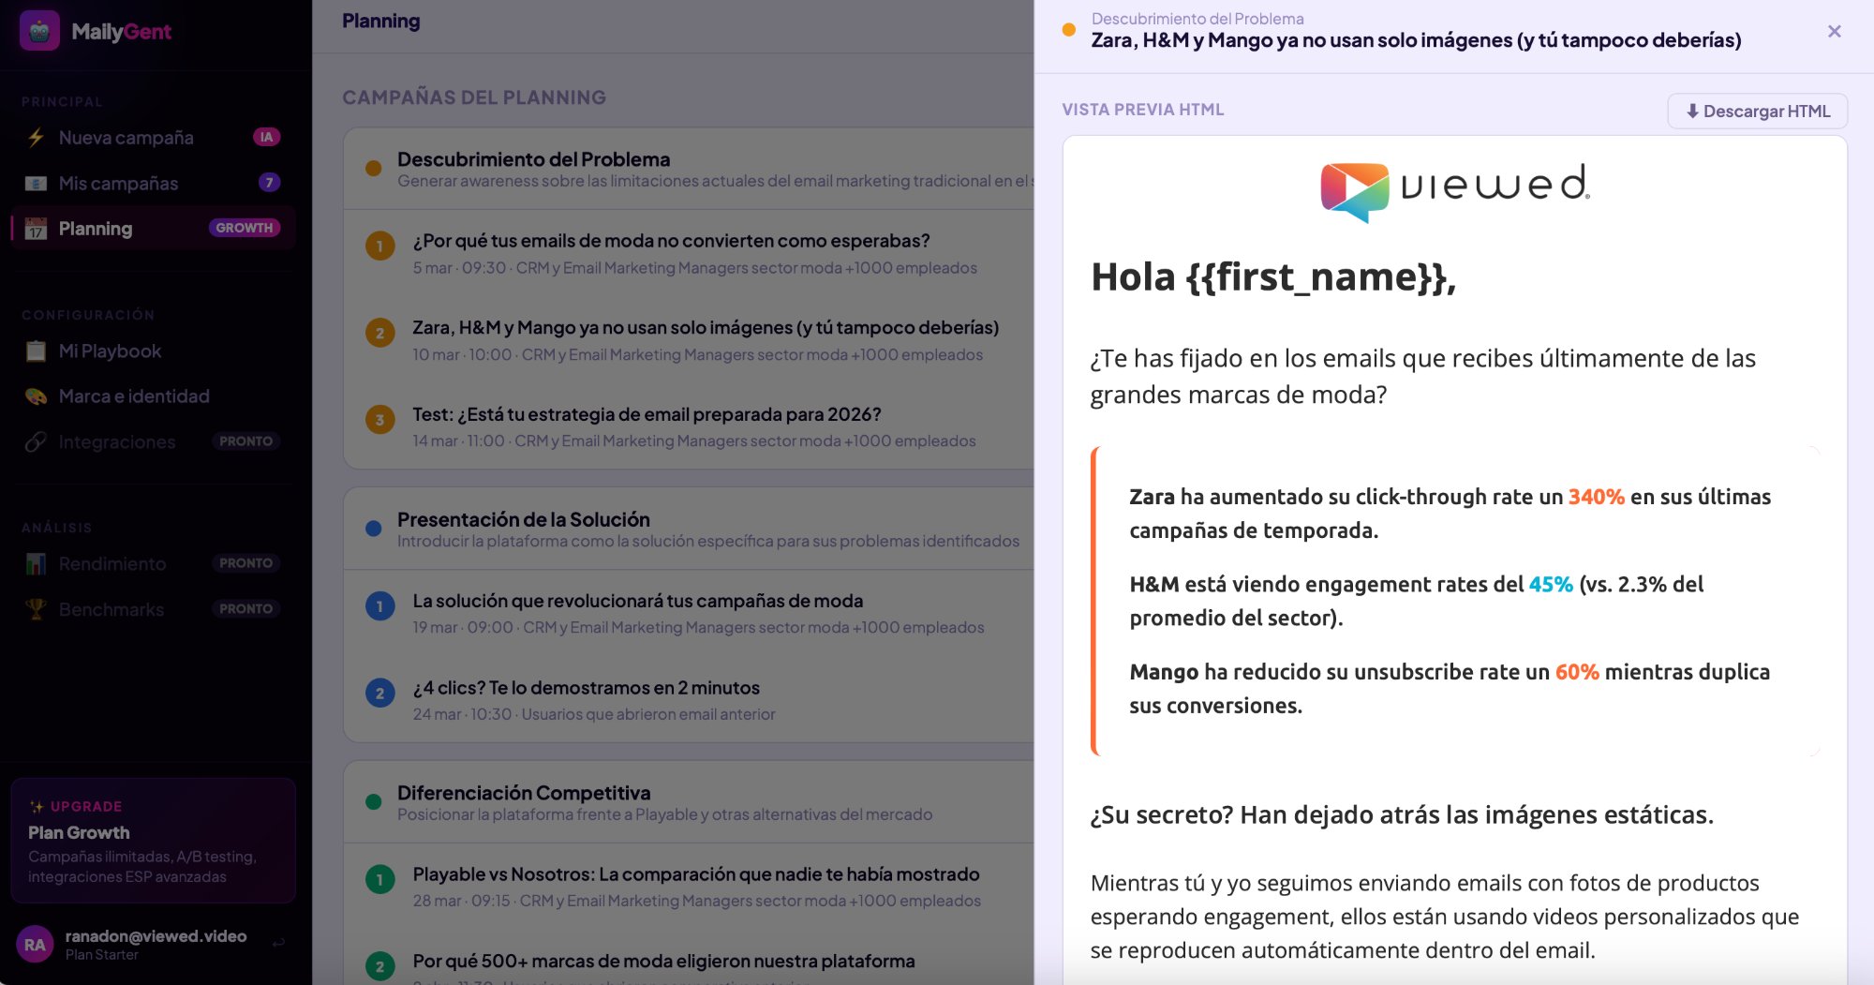Viewport: 1874px width, 985px height.
Task: Click the VISTA PREVIA HTML label
Action: click(1143, 110)
